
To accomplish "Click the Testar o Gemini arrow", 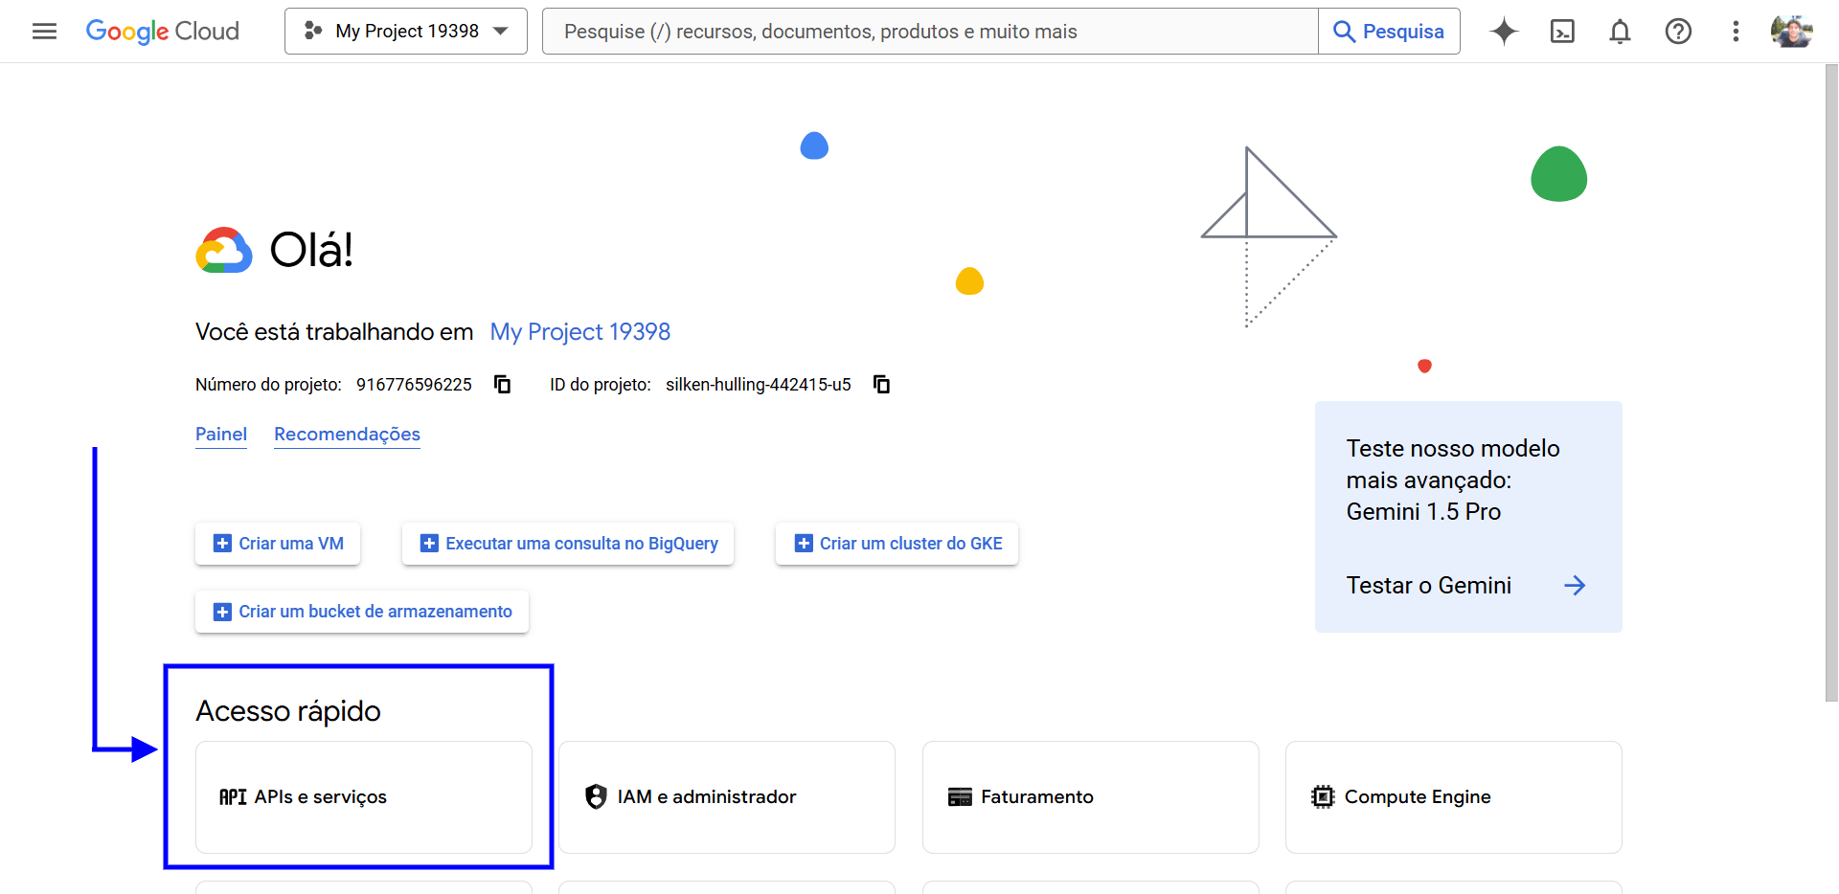I will coord(1575,586).
